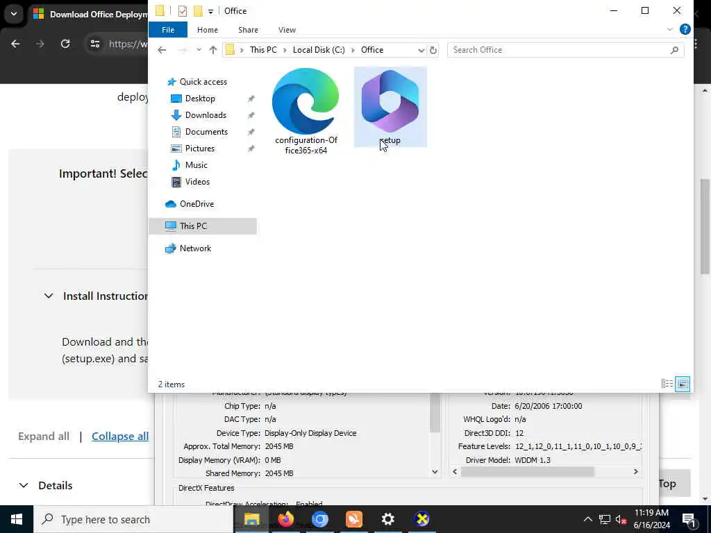
Task: Click muted volume tray icon
Action: click(621, 519)
